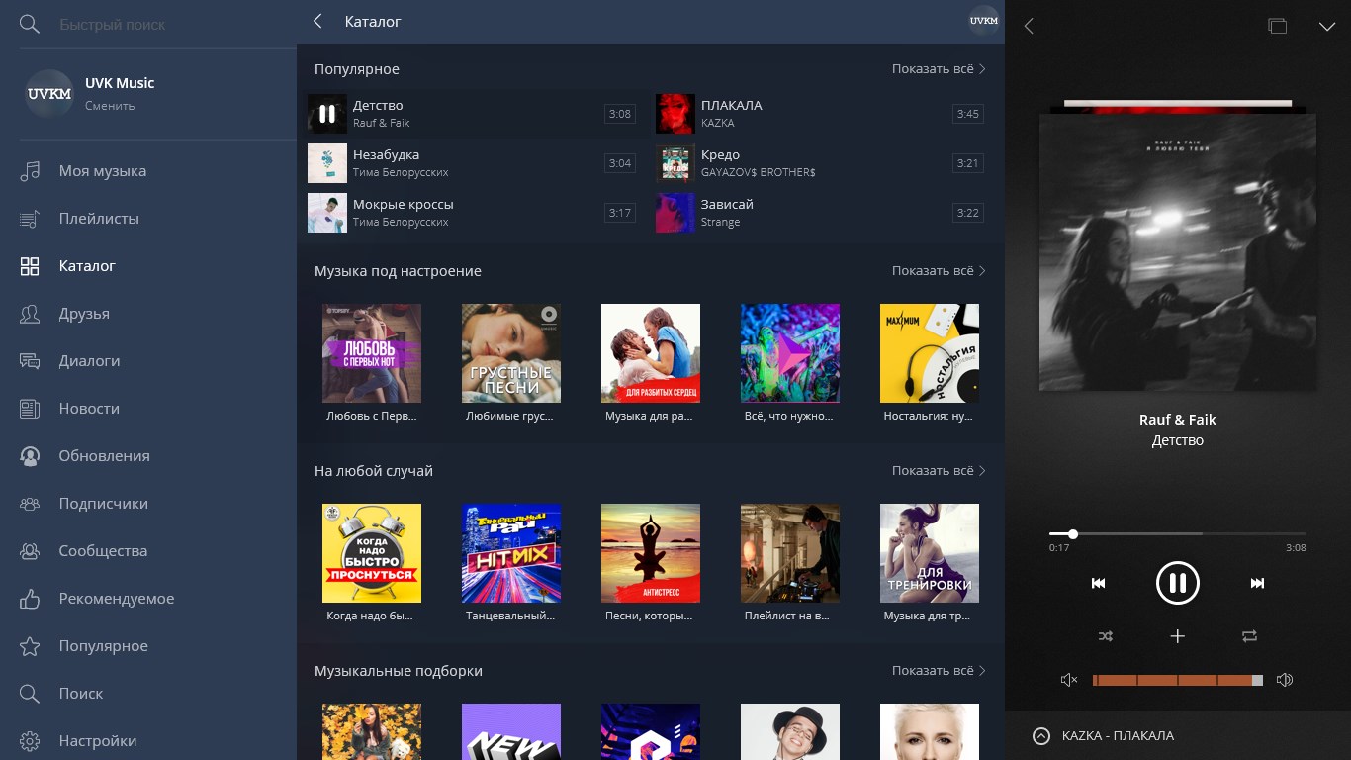Toggle shuffle mode
This screenshot has width=1351, height=760.
click(x=1106, y=636)
